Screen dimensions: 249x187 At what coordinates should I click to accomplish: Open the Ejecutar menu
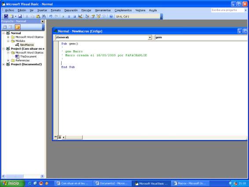pos(86,10)
